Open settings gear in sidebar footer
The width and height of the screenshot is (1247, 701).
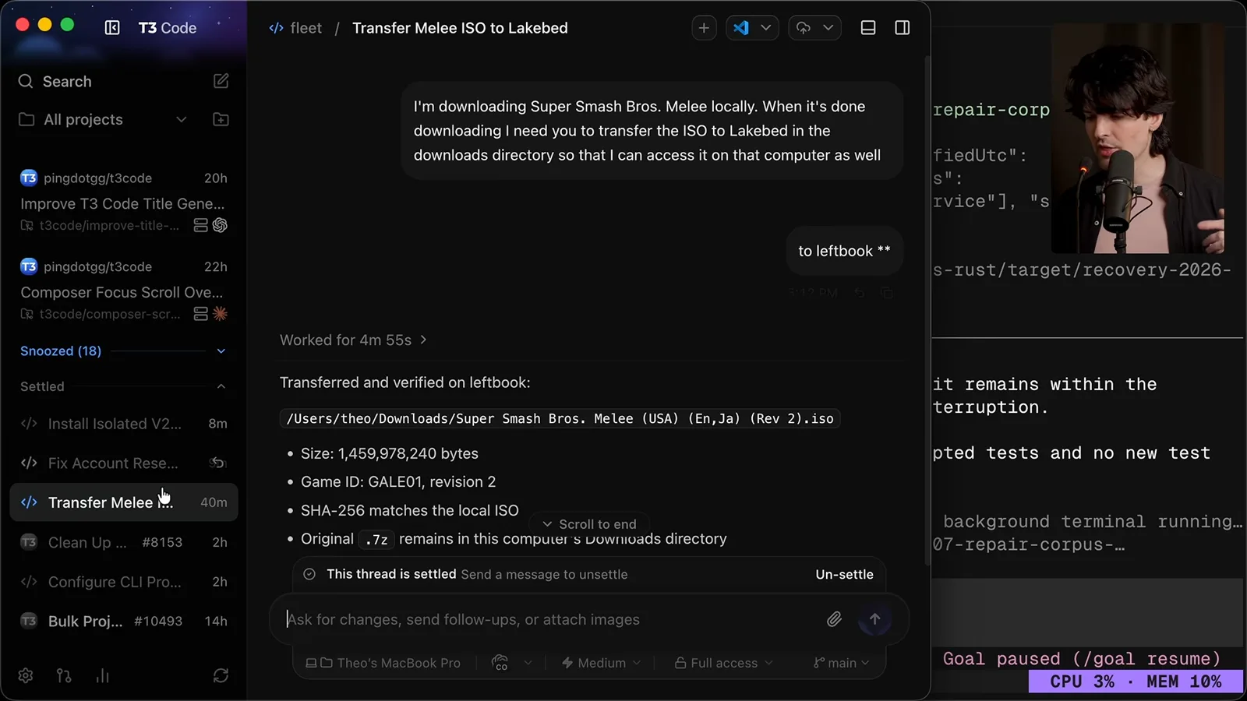pyautogui.click(x=26, y=675)
